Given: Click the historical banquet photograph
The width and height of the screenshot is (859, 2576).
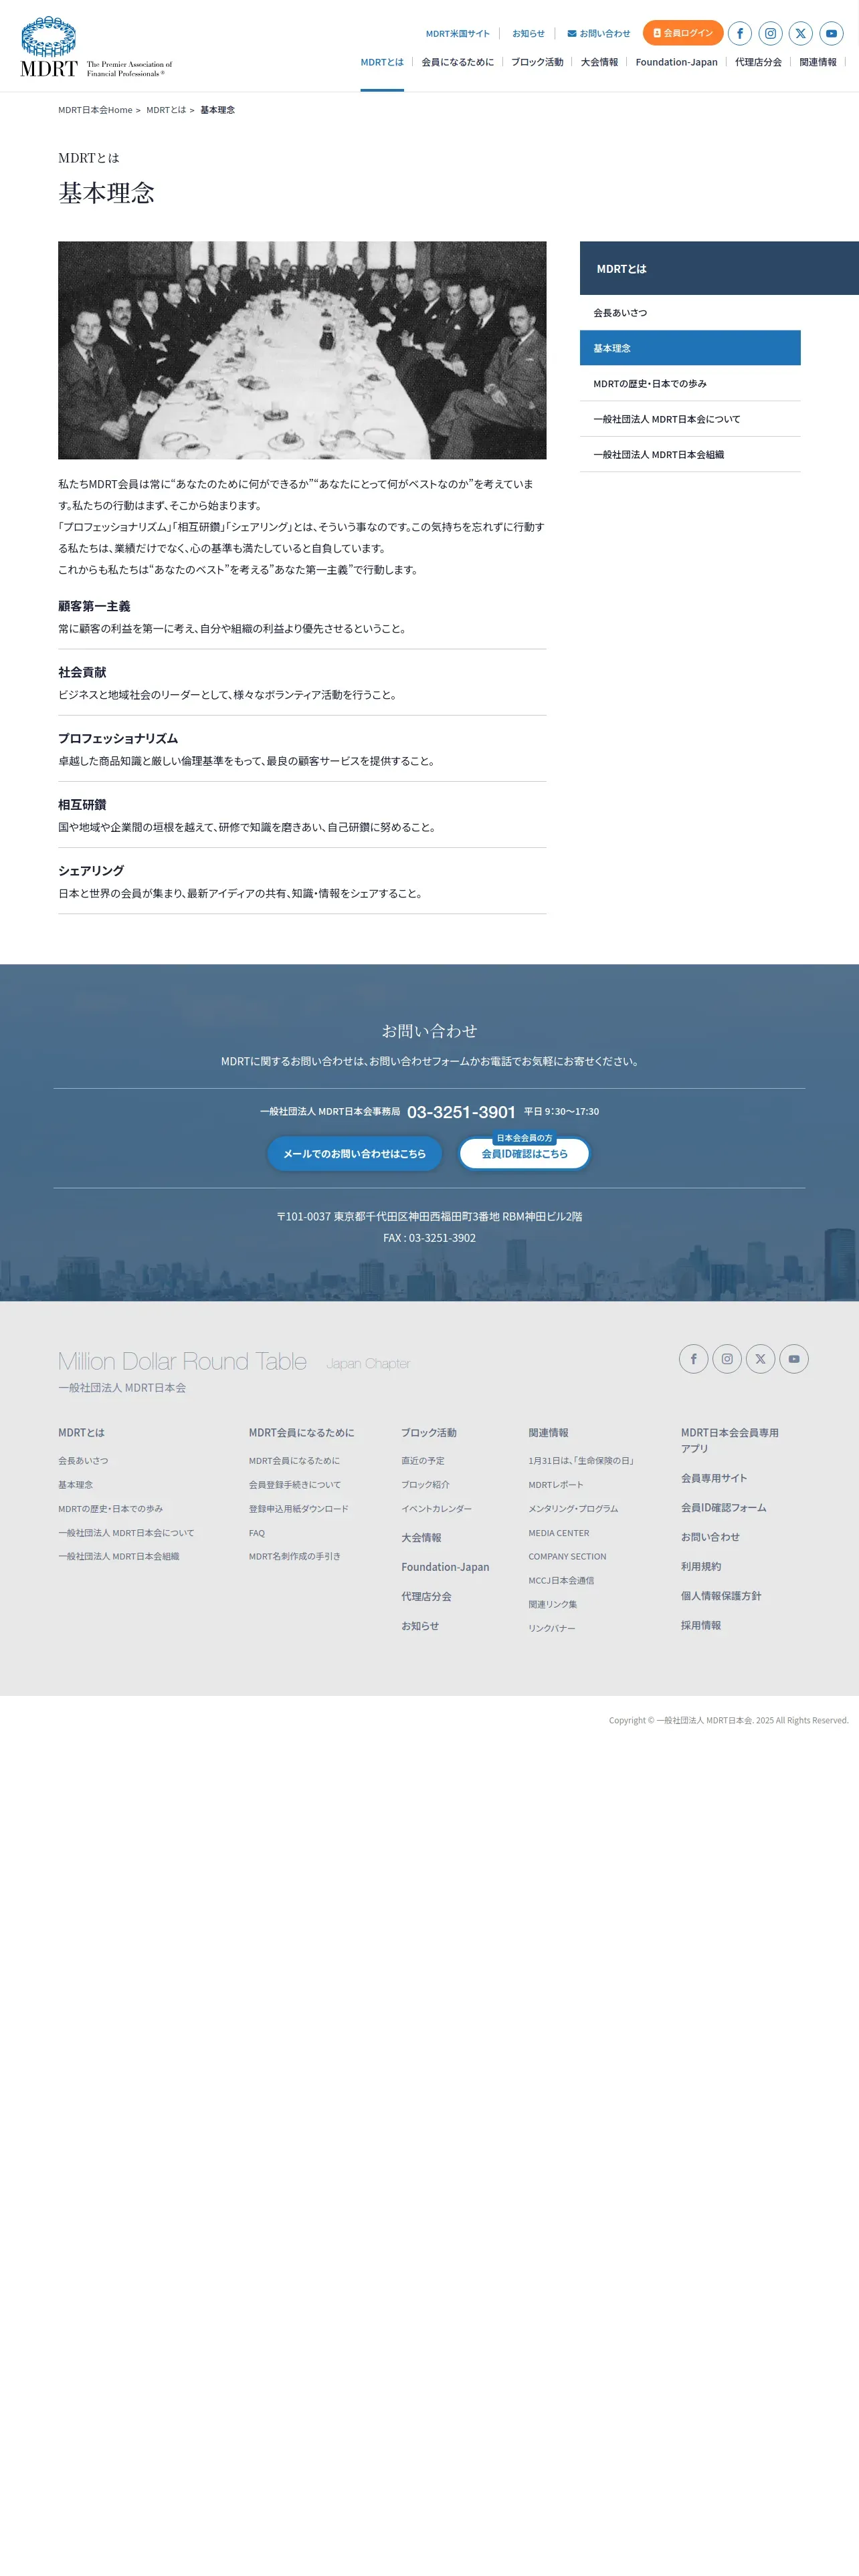Looking at the screenshot, I should coord(302,350).
